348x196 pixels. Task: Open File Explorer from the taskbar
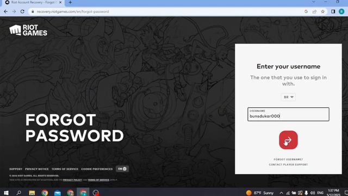pos(32,193)
